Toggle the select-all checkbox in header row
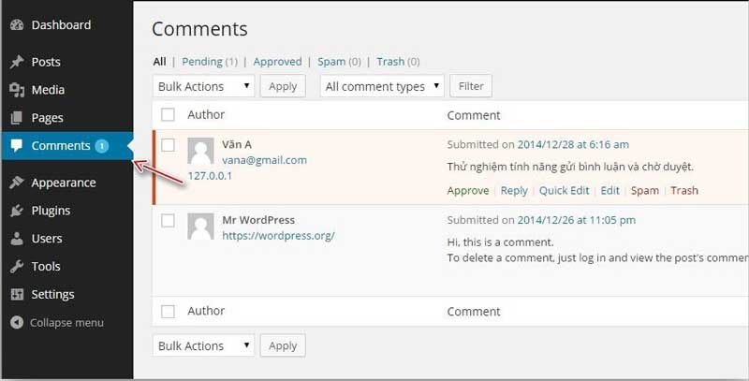This screenshot has width=749, height=381. click(168, 115)
